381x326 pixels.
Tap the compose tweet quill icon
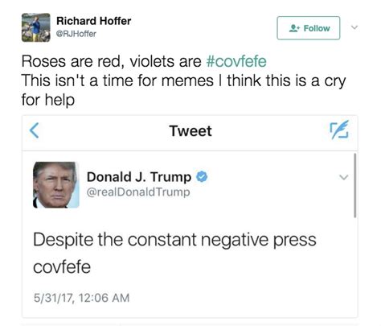point(339,130)
